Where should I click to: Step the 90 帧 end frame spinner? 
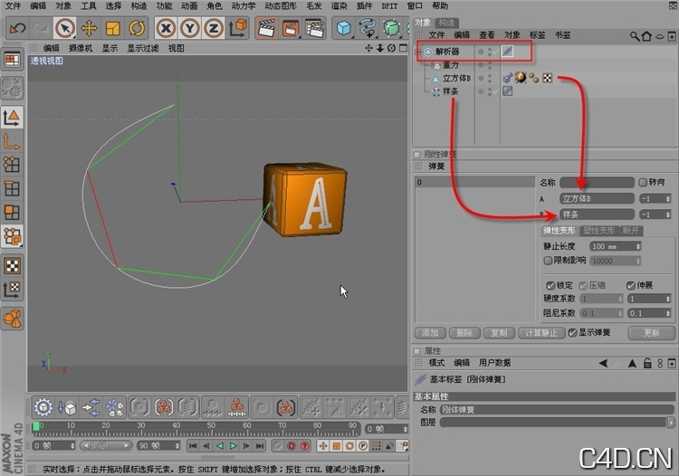coord(177,445)
